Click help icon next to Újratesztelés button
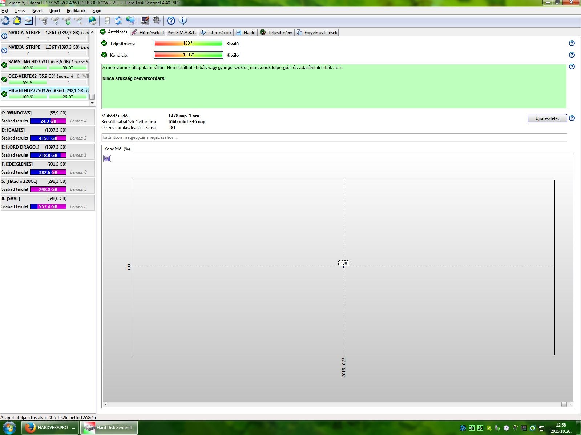 click(x=572, y=118)
